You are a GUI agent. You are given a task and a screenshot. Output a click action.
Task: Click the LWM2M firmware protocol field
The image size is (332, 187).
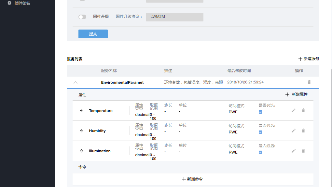pyautogui.click(x=175, y=17)
